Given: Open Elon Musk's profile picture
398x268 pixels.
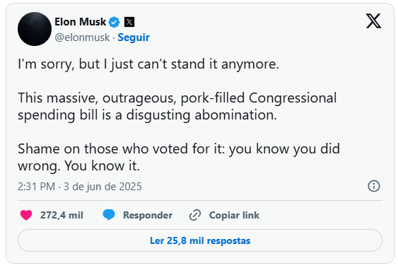Looking at the screenshot, I should (35, 29).
